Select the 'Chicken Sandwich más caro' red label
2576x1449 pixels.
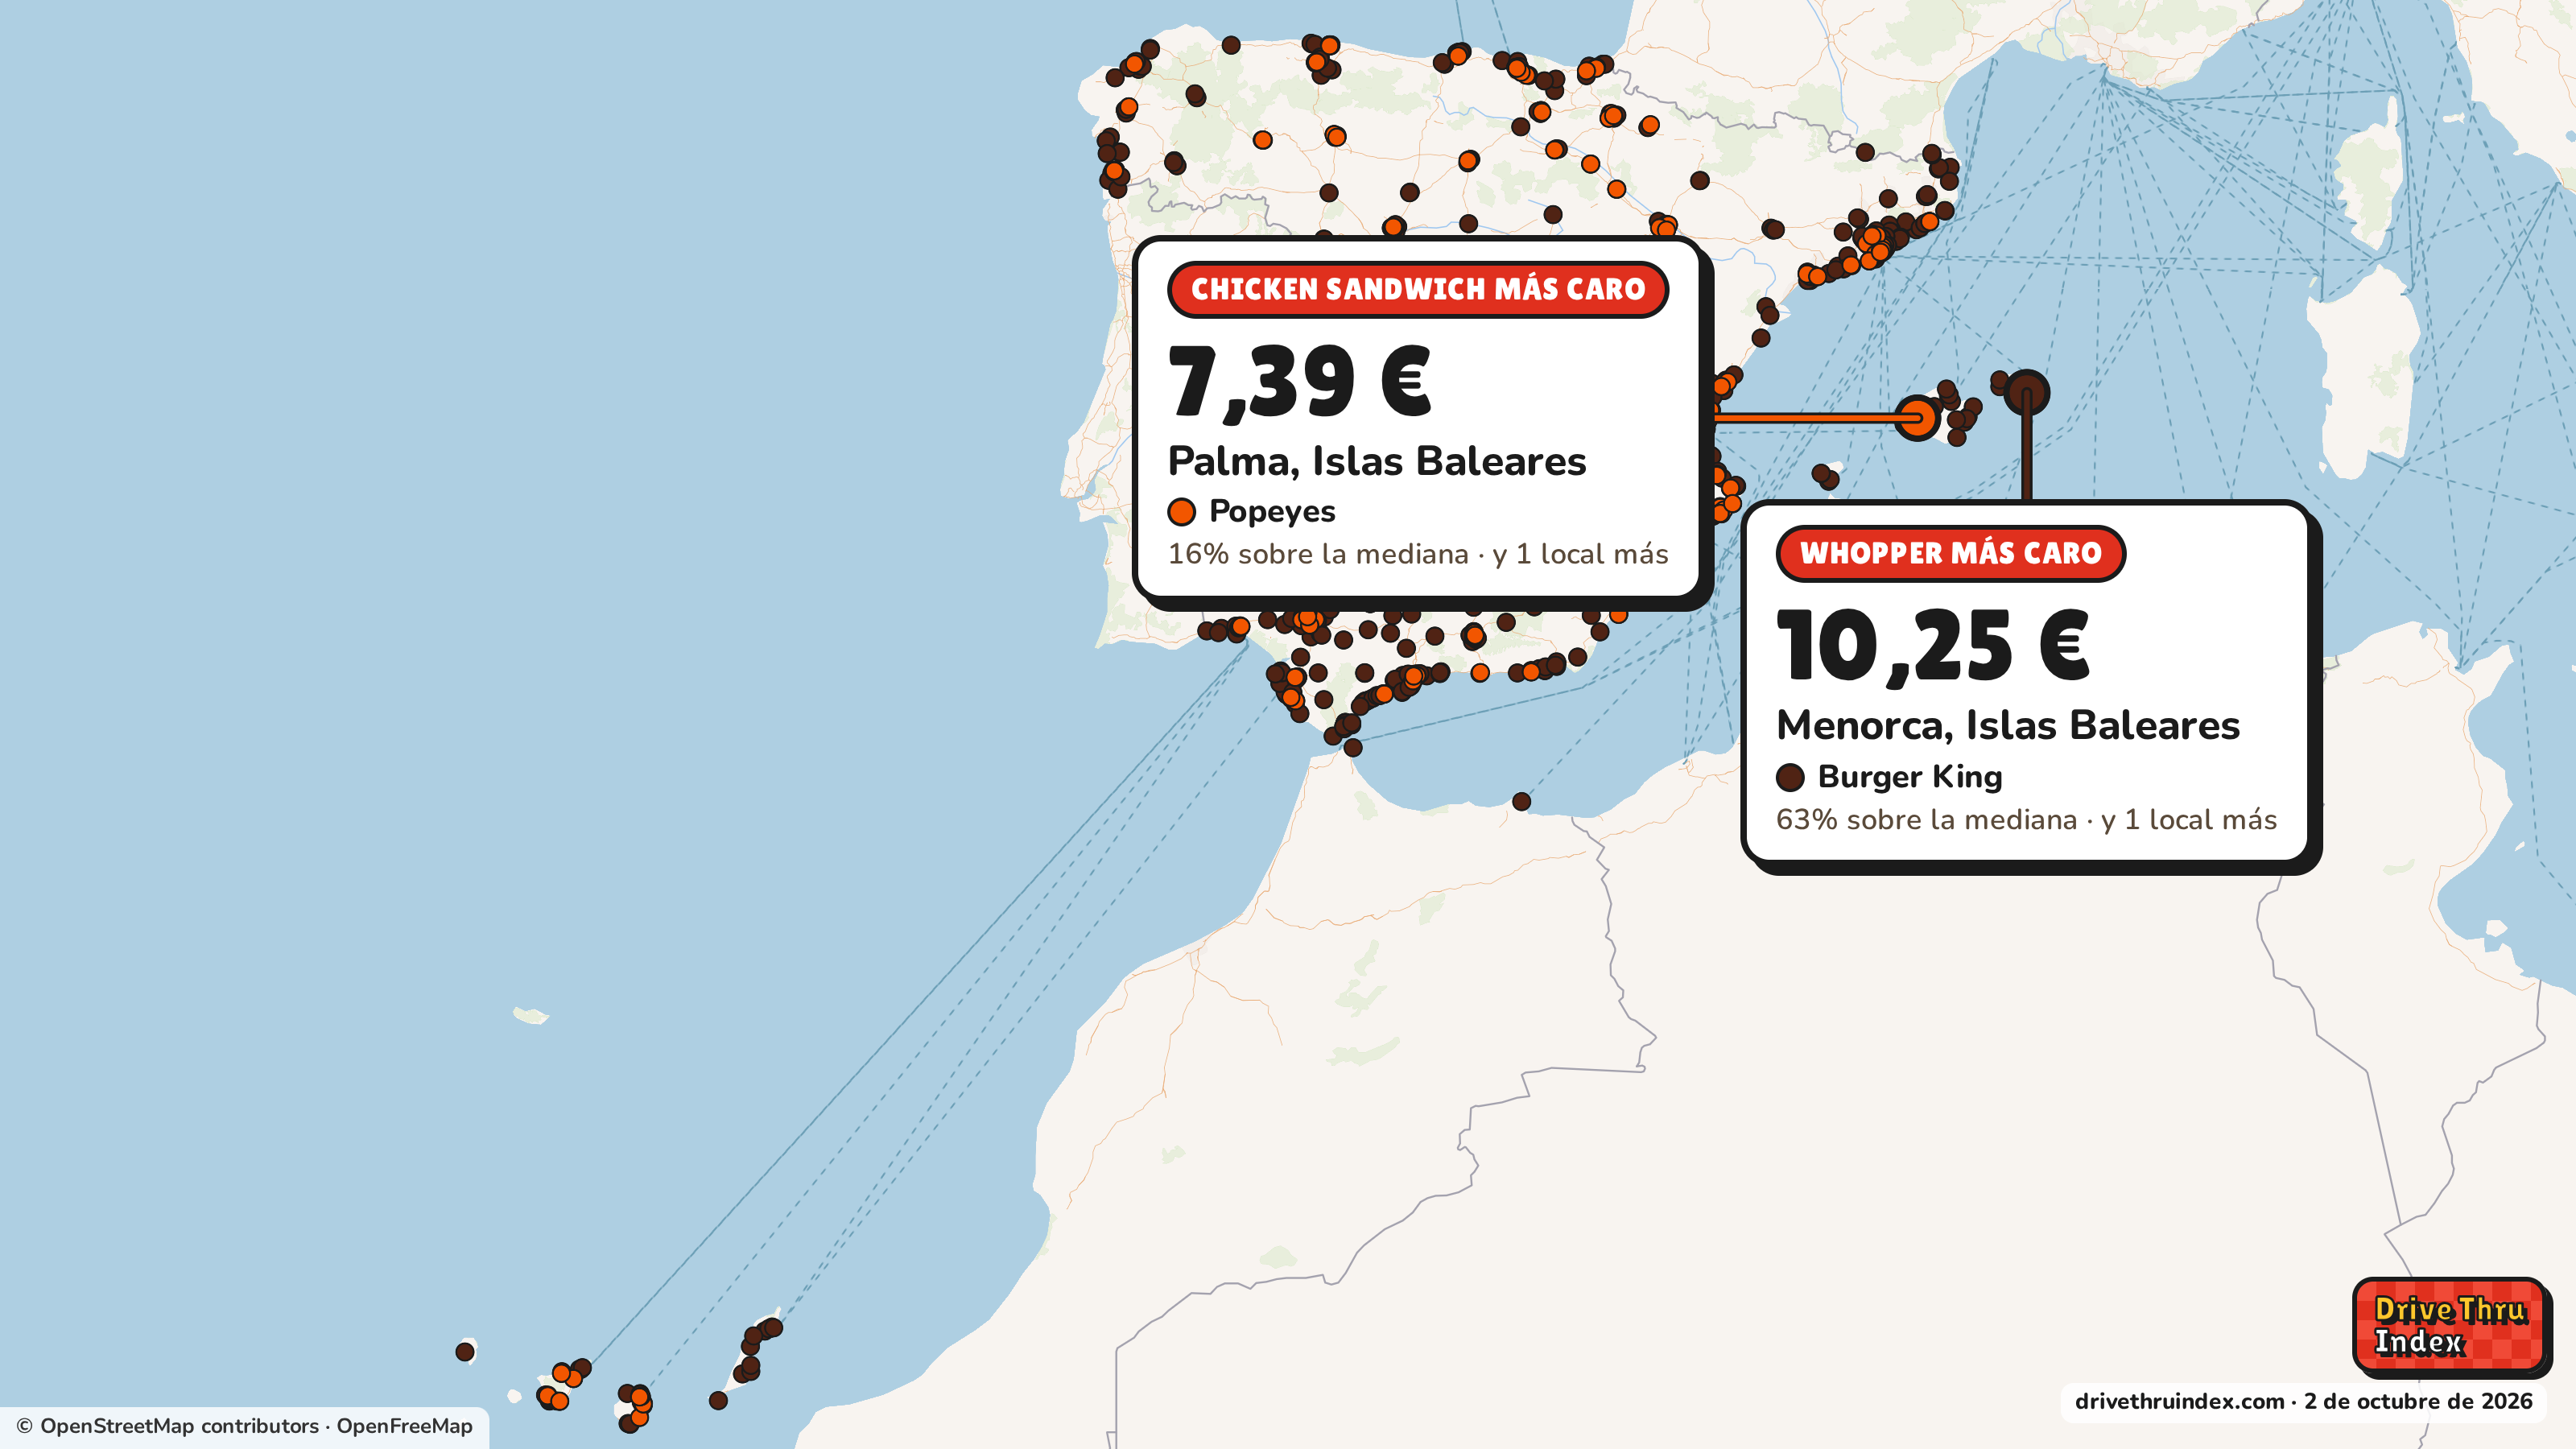pyautogui.click(x=1417, y=289)
